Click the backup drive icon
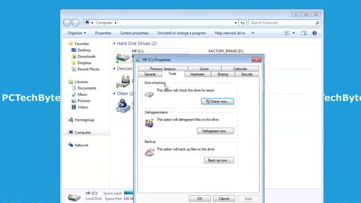The image size is (361, 203). (149, 152)
